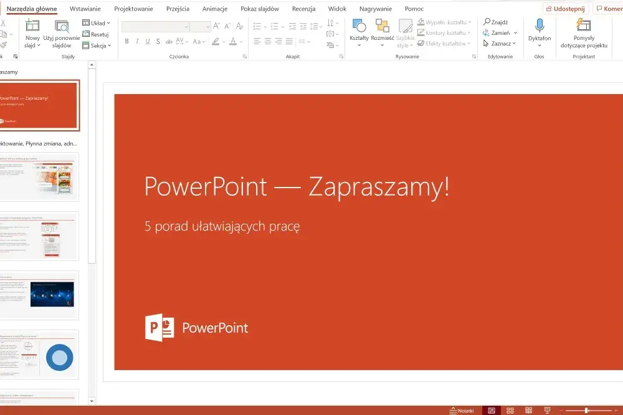Increase list indent level
The image size is (623, 415).
point(303,27)
